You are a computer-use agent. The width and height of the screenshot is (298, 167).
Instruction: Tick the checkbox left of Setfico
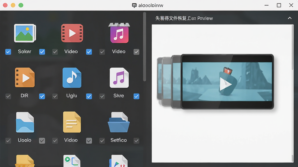point(102,141)
